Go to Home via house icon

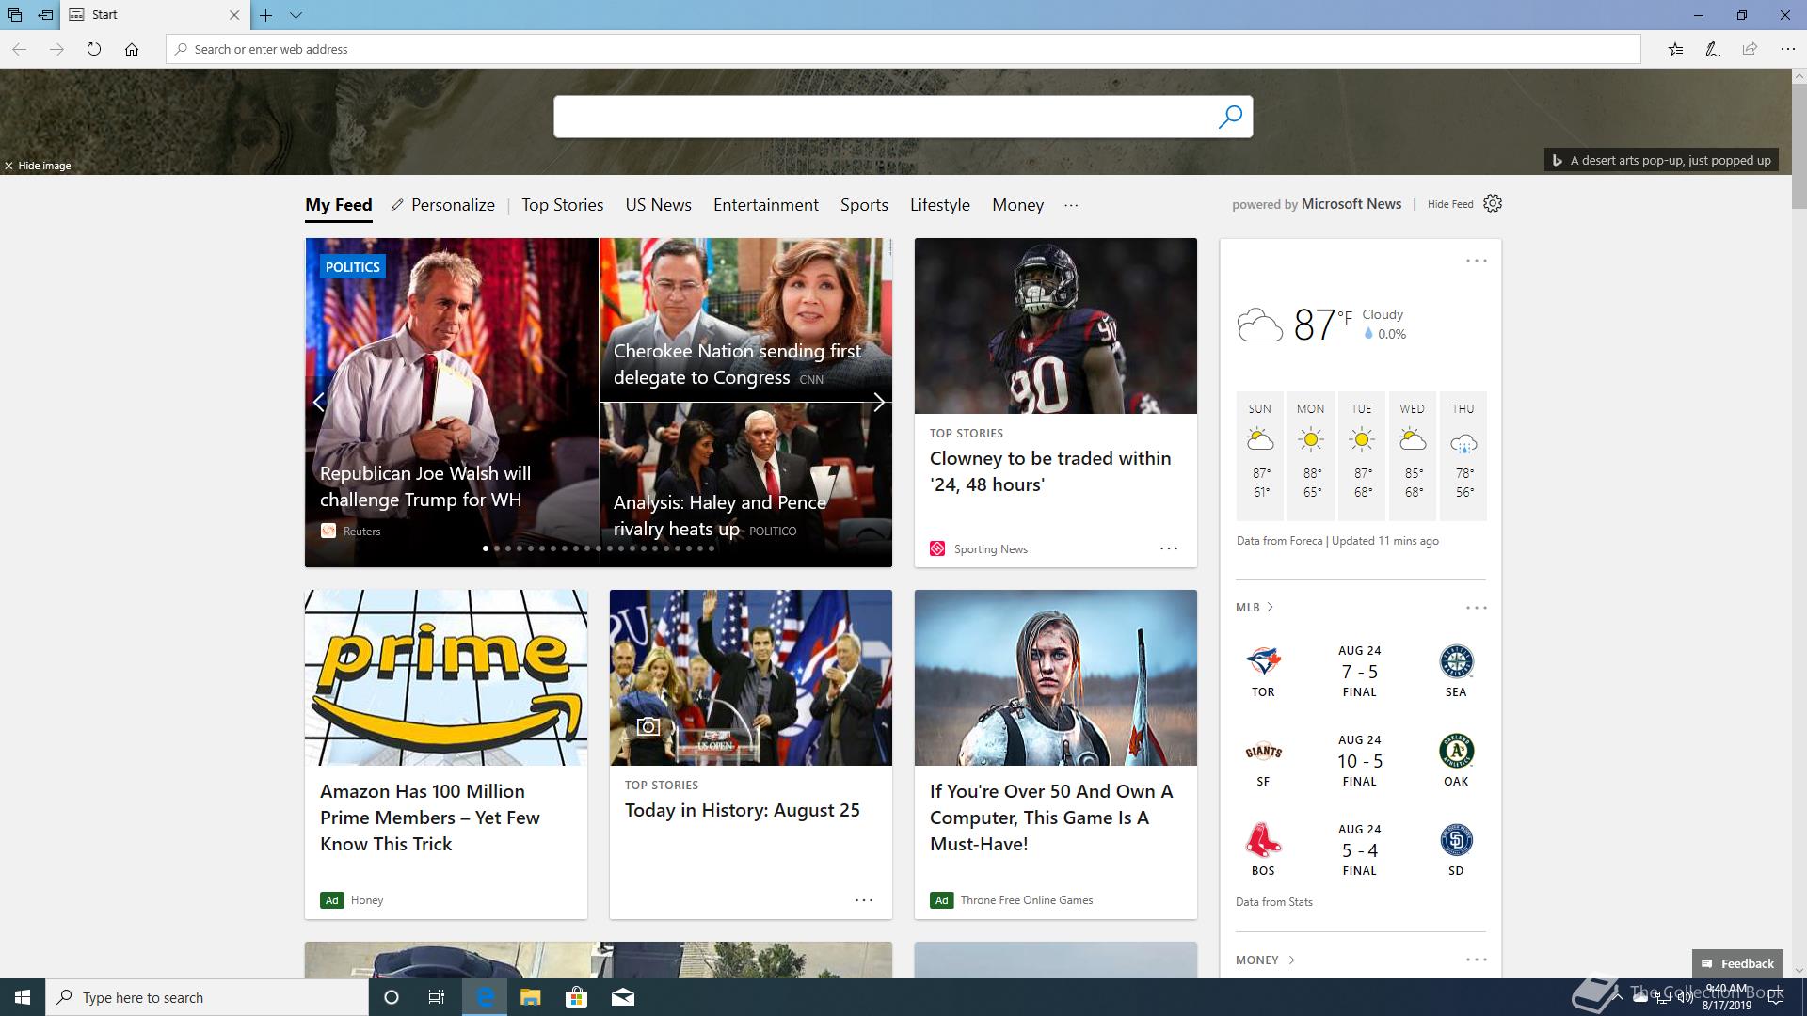[x=132, y=49]
